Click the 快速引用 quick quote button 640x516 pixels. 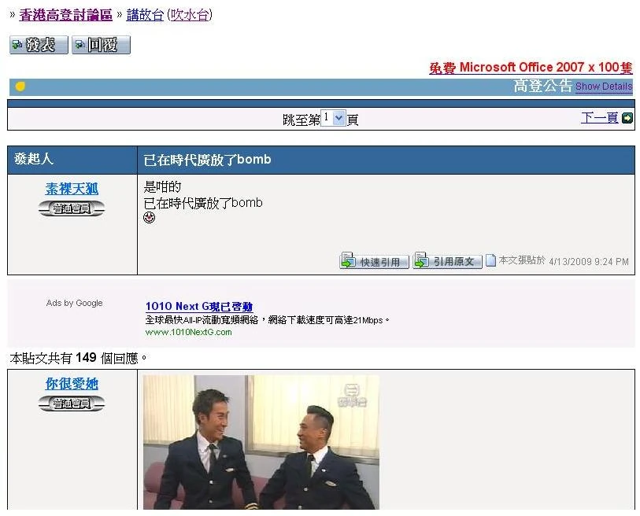click(x=374, y=261)
